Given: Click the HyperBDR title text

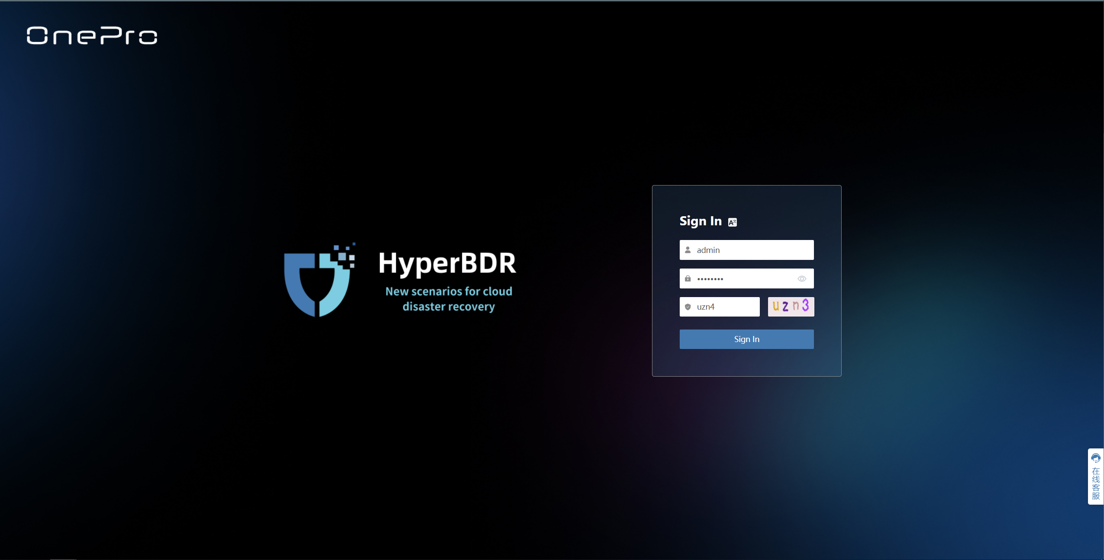Looking at the screenshot, I should pyautogui.click(x=447, y=263).
